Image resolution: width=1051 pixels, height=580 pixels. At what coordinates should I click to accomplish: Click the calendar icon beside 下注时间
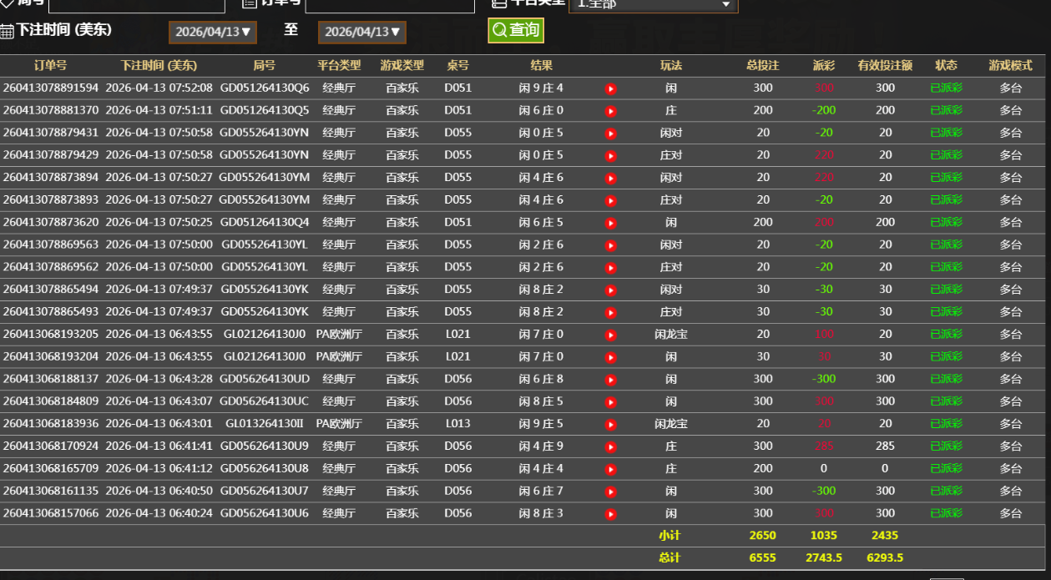pos(8,32)
